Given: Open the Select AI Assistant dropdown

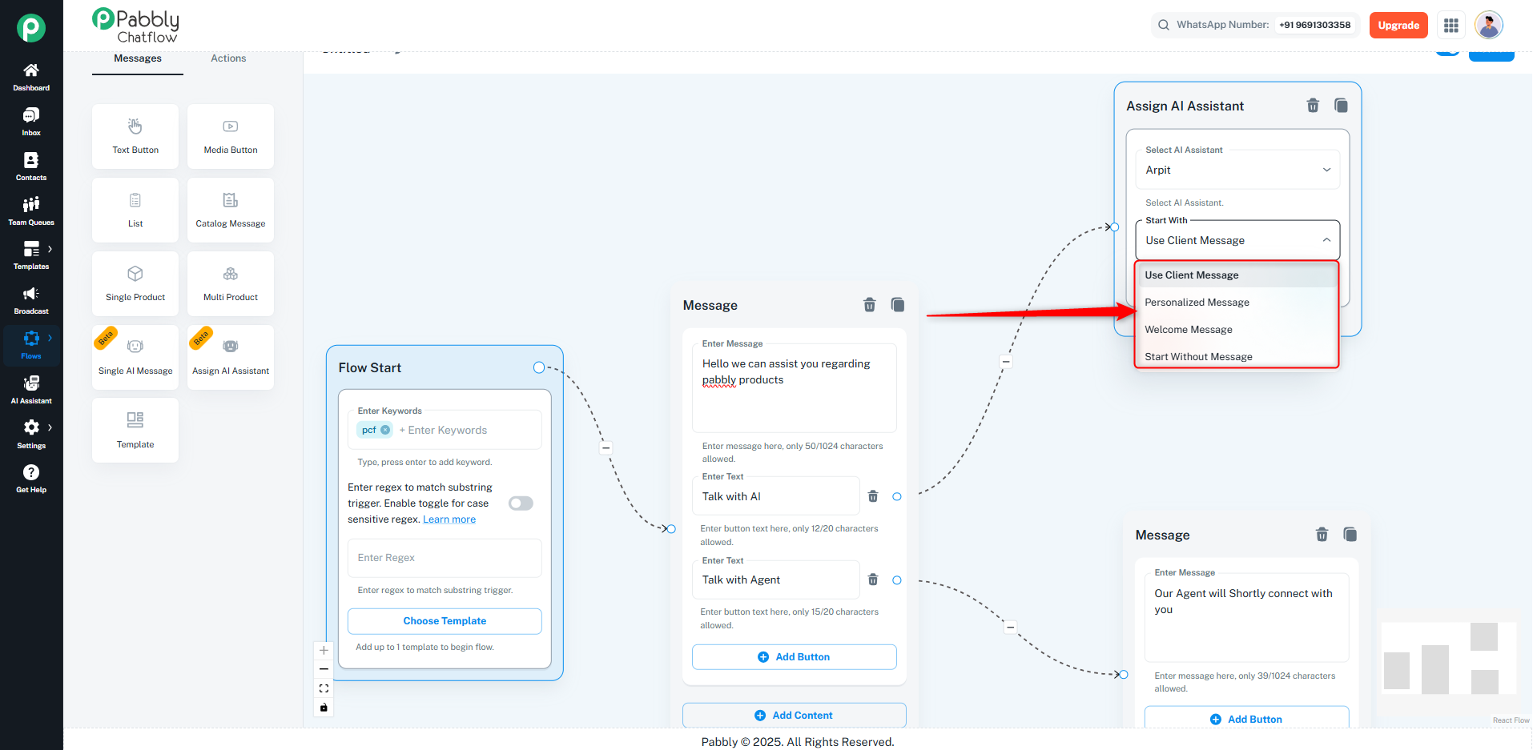Looking at the screenshot, I should click(1237, 170).
